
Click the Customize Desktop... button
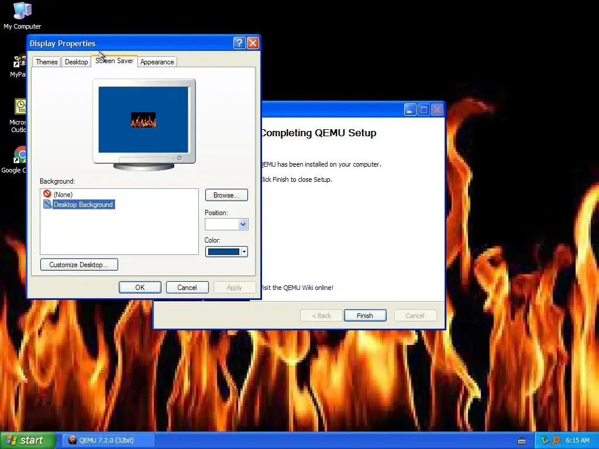pyautogui.click(x=79, y=265)
